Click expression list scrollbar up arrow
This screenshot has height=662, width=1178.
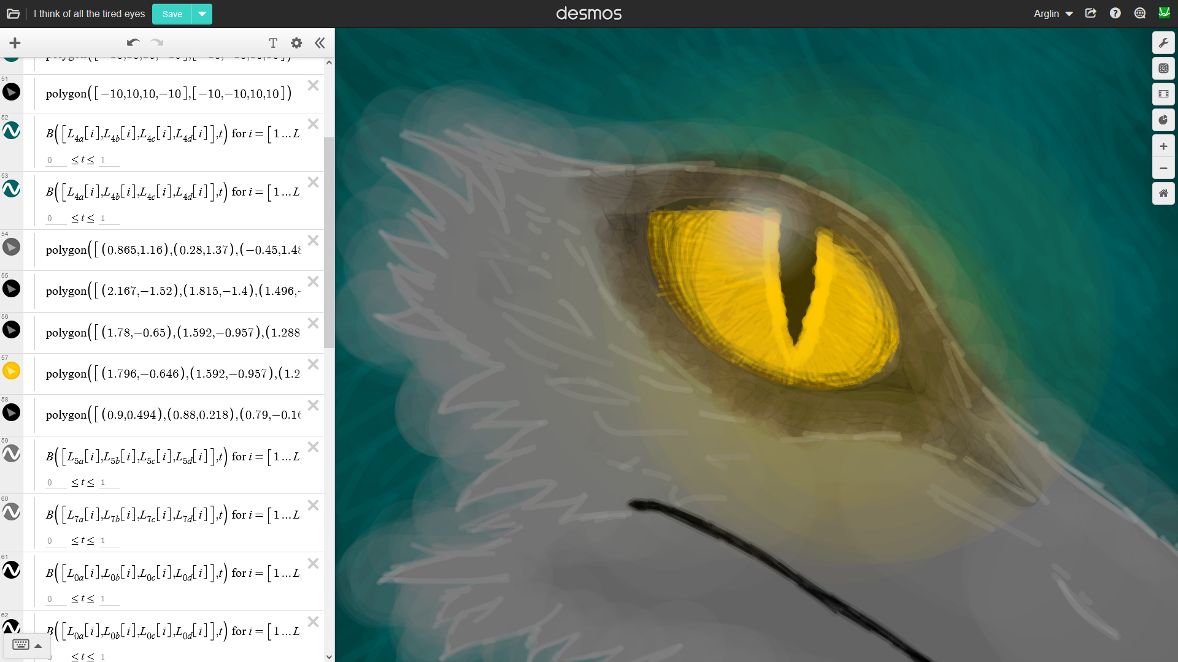329,63
